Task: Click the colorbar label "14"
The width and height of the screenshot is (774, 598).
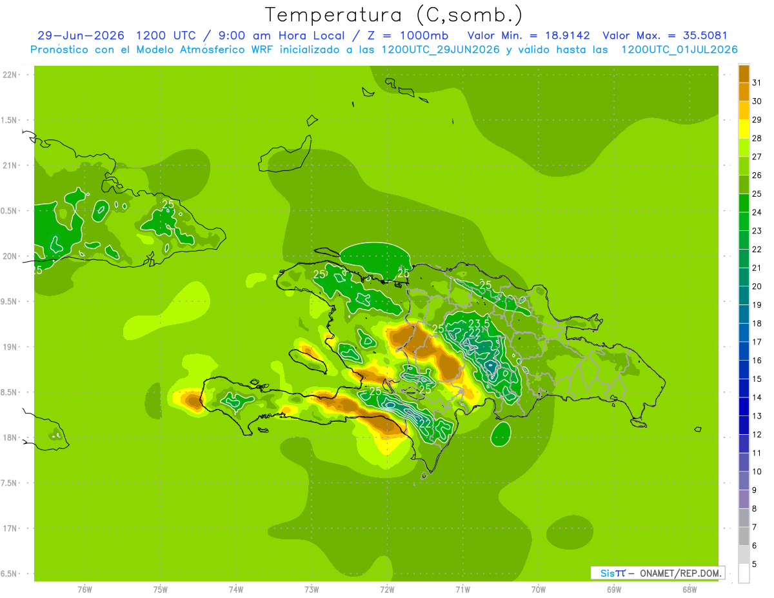Action: tap(757, 397)
